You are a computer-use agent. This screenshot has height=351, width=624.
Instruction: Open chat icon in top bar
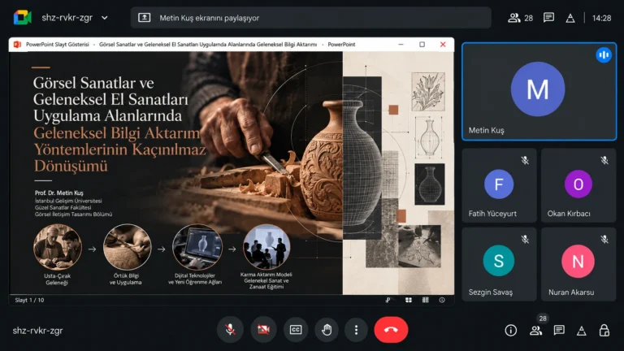[548, 18]
